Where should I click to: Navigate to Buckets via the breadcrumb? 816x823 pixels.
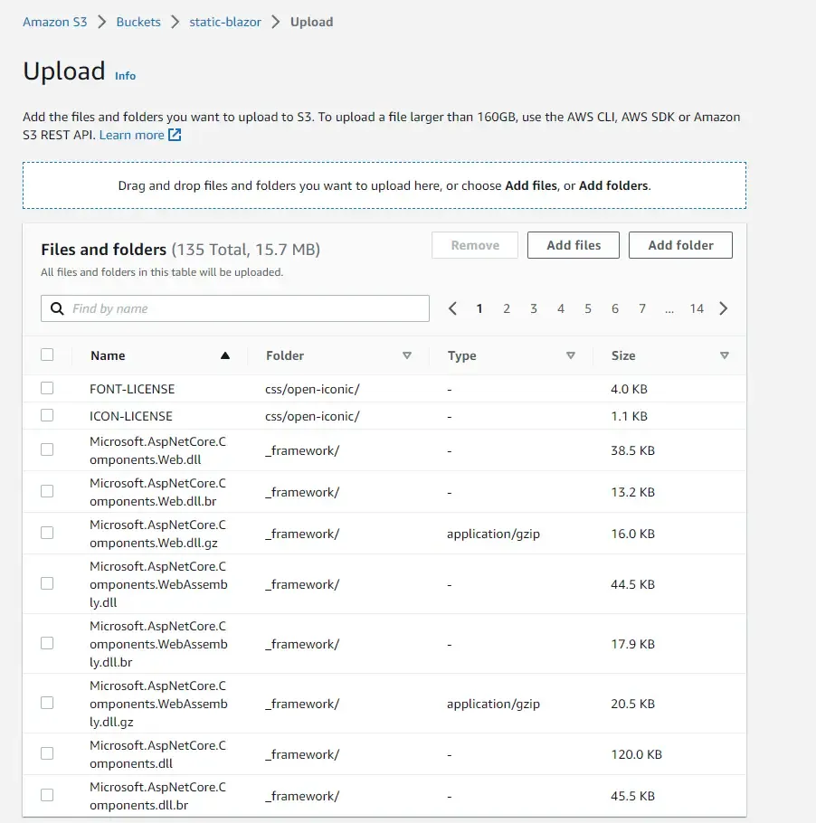[x=138, y=22]
